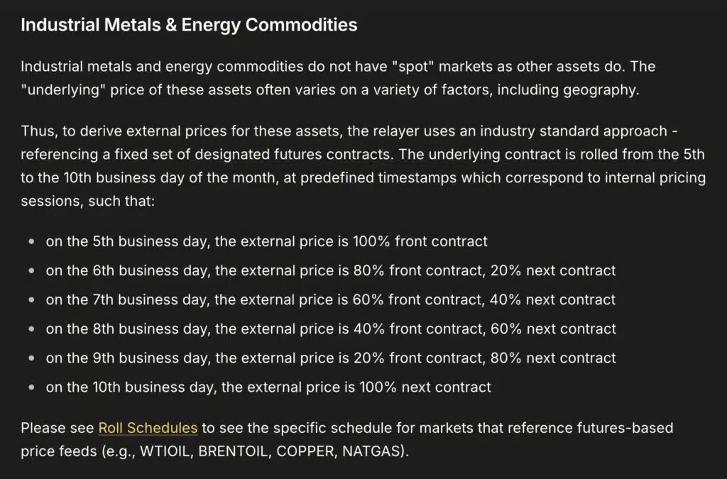The width and height of the screenshot is (727, 479).
Task: Click the 9th business day bullet line
Action: (330, 358)
